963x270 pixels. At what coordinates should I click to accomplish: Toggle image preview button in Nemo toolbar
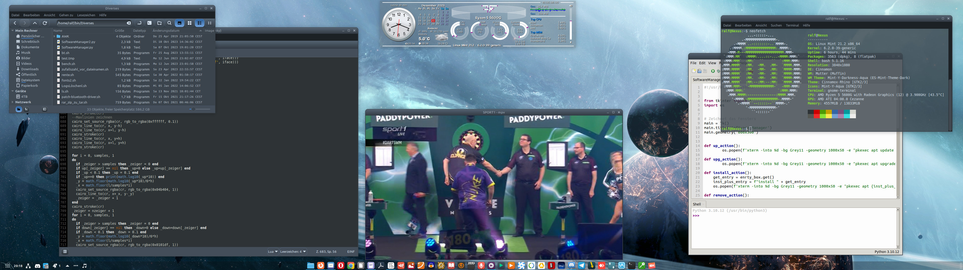[180, 23]
